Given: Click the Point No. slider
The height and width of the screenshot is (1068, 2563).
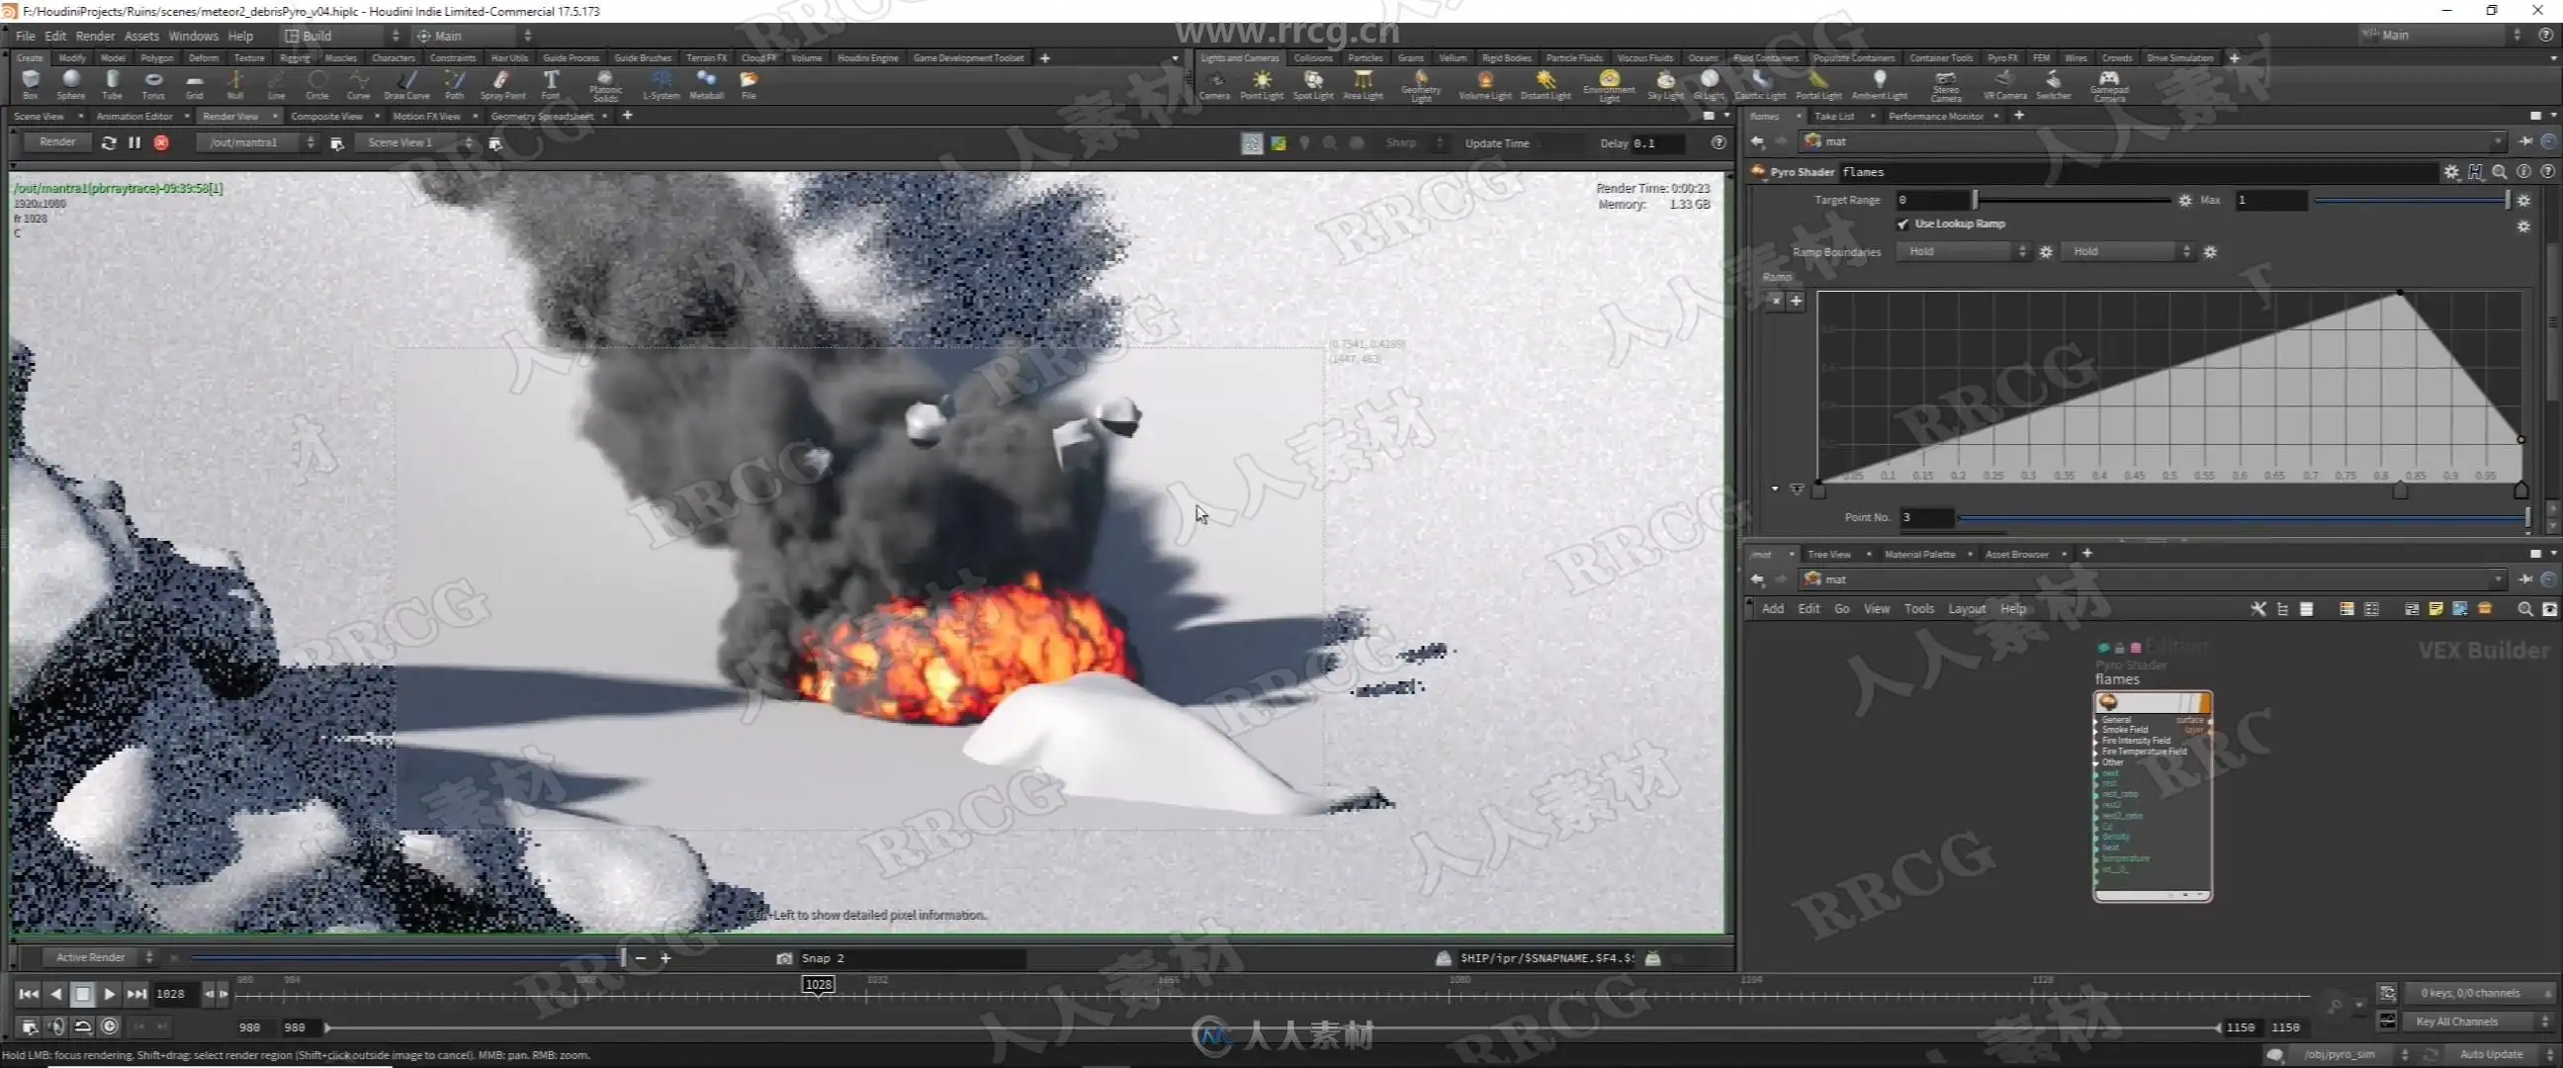Looking at the screenshot, I should 2239,516.
